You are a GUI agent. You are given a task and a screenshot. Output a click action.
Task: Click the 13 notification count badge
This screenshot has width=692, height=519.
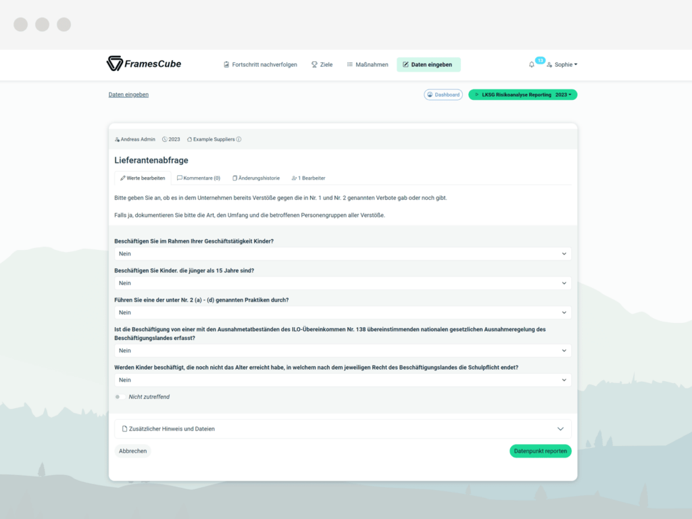tap(540, 60)
